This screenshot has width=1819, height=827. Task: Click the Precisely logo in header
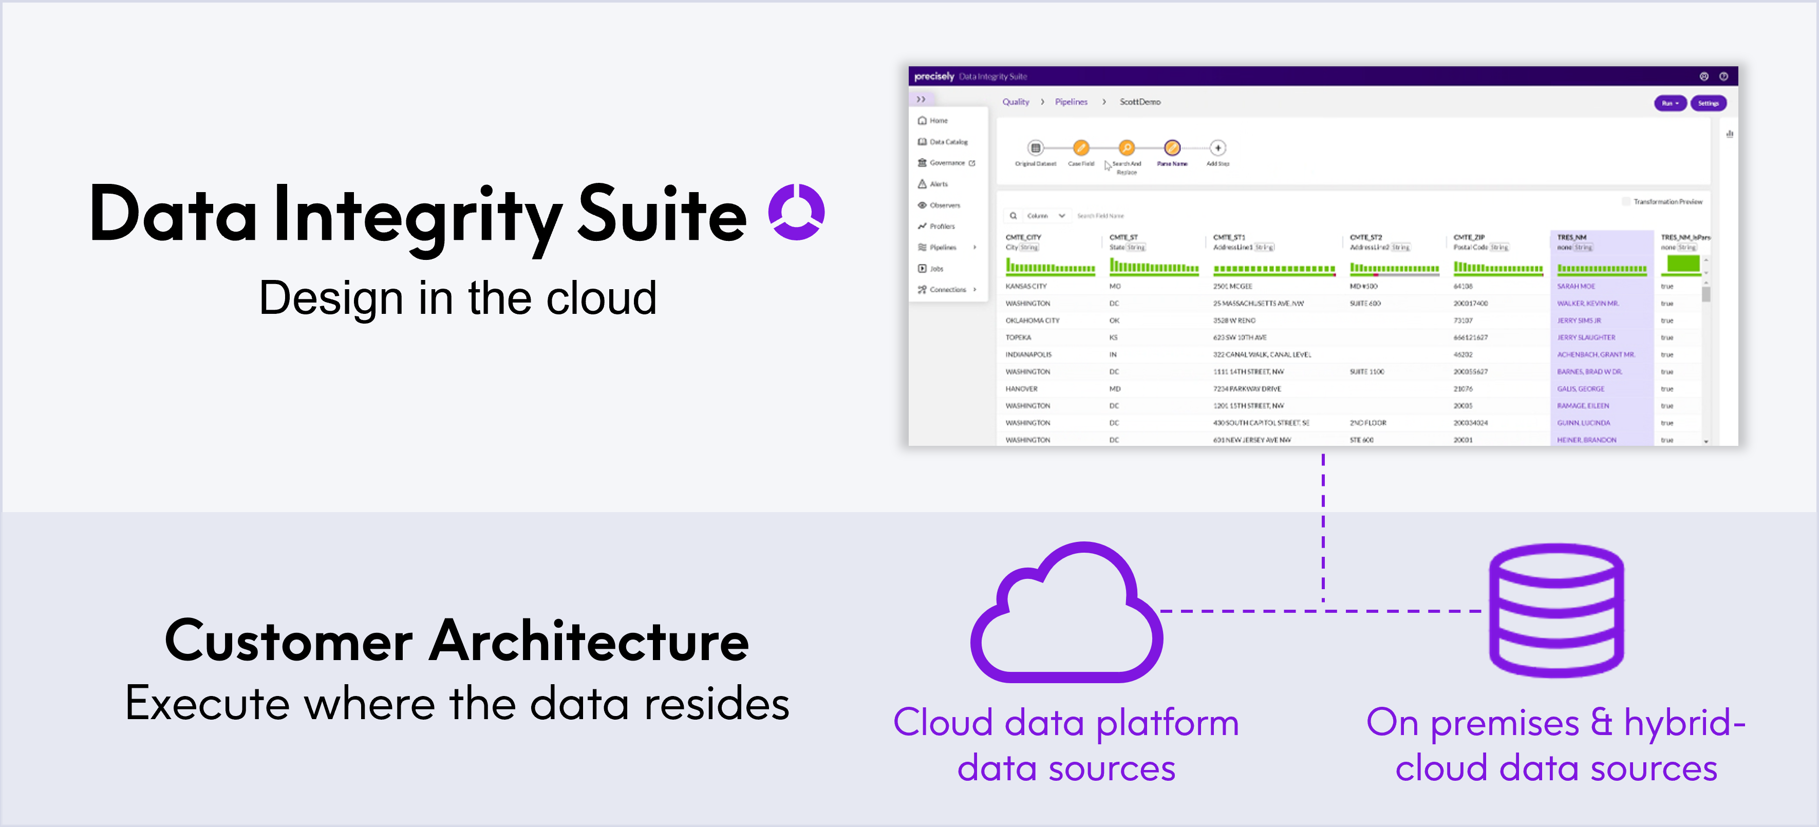coord(933,76)
